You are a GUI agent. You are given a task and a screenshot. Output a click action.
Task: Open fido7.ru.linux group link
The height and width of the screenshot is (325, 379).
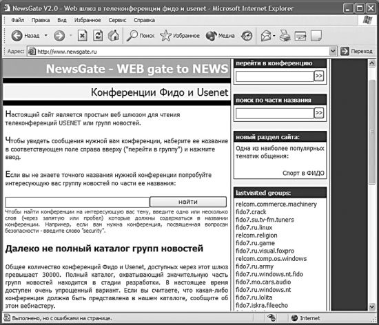pos(254,227)
